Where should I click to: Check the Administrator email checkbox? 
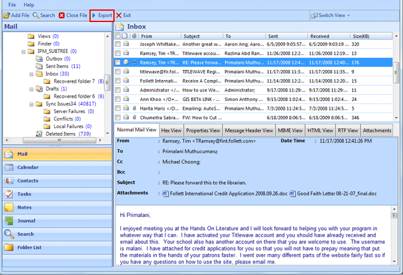tap(118, 90)
